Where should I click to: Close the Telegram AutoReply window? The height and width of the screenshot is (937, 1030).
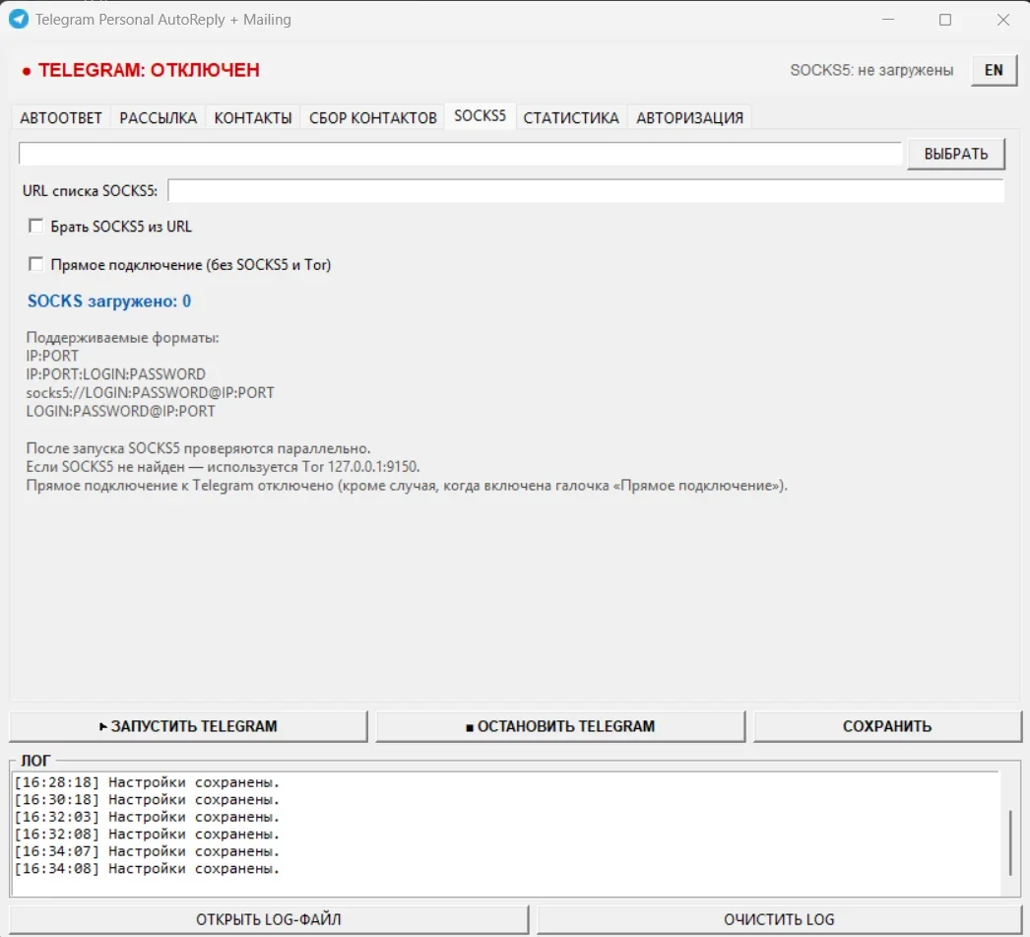pyautogui.click(x=1002, y=20)
